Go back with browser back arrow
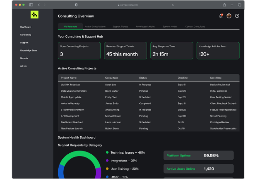Viewport: 257px width, 179px height. tap(38, 5)
